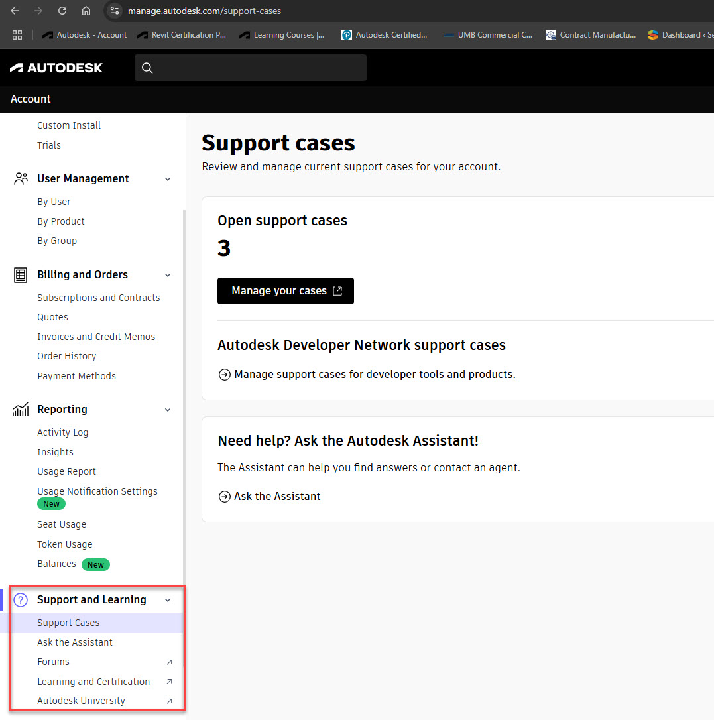
Task: Open Seat Usage
Action: pos(62,524)
